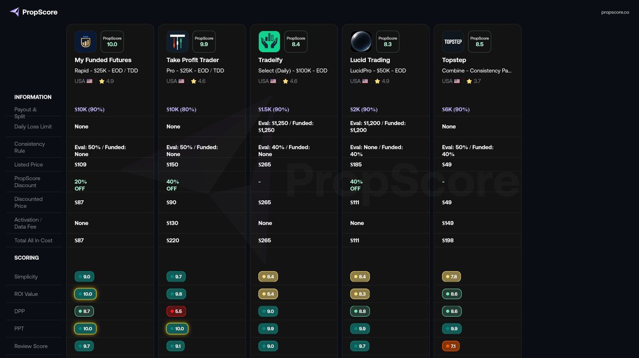Click the PropScore 8.3 badge for Lucid Trading
The image size is (639, 358).
388,41
